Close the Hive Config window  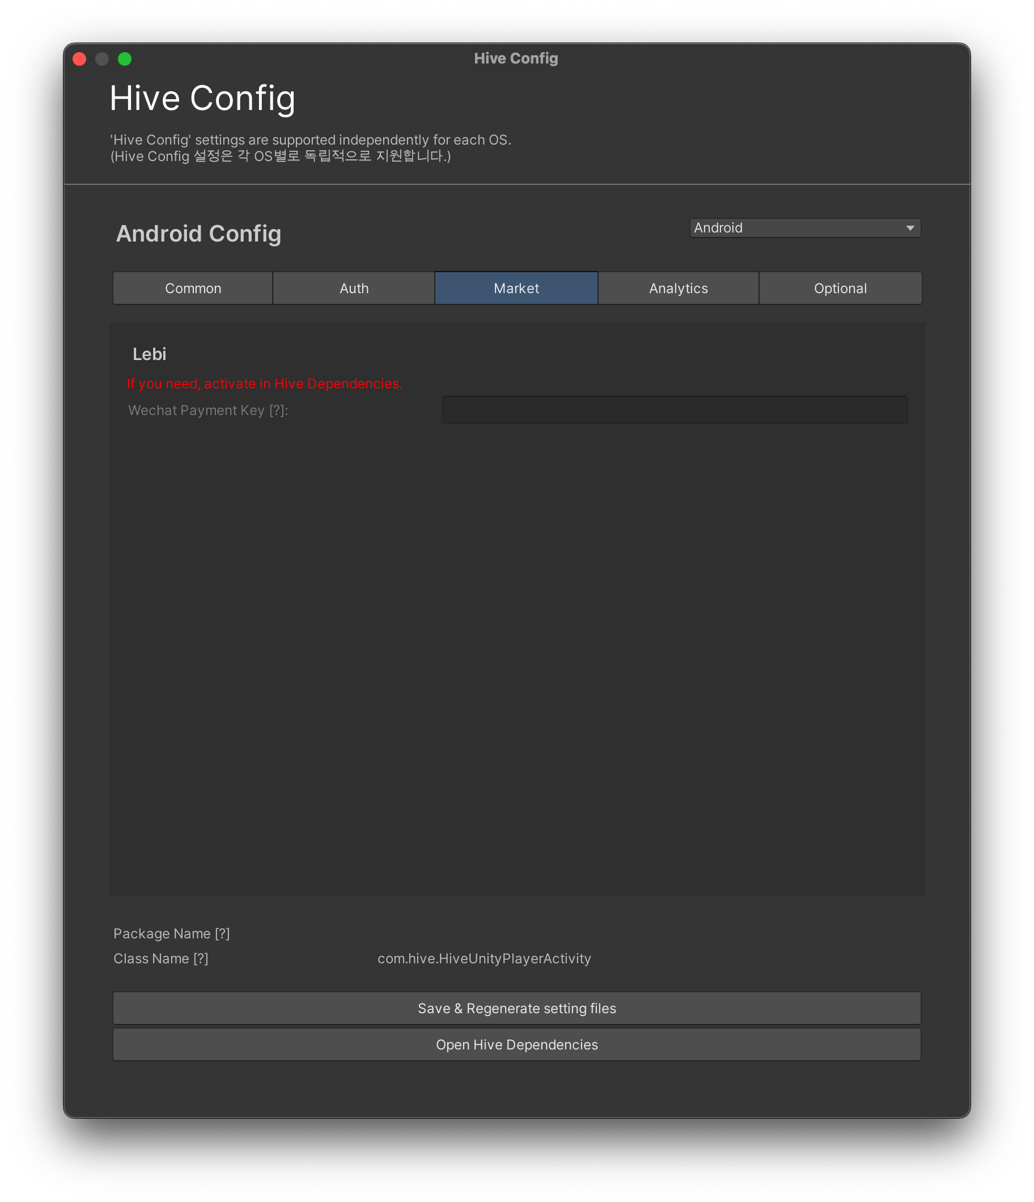coord(79,59)
